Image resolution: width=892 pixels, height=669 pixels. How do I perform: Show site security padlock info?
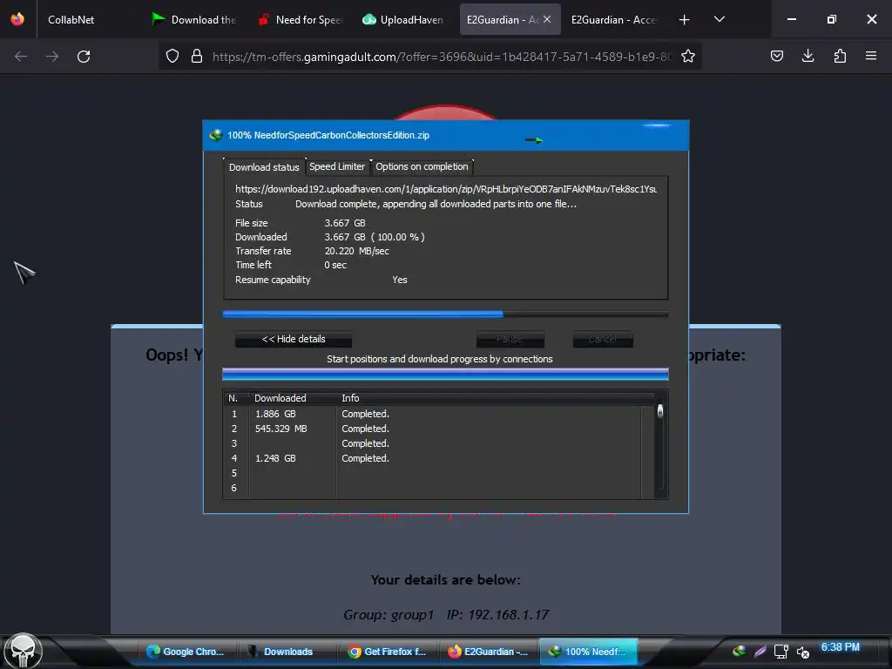197,56
